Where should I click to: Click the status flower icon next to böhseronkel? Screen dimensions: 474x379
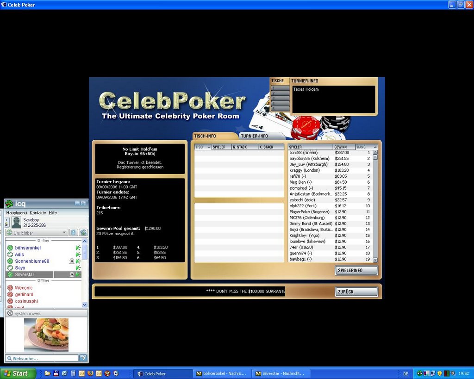pyautogui.click(x=10, y=248)
